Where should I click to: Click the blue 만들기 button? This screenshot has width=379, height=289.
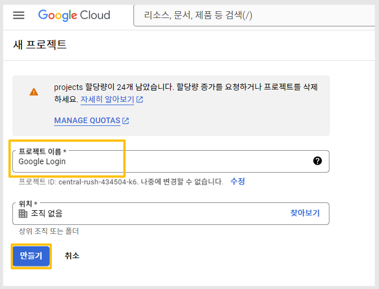(x=31, y=256)
